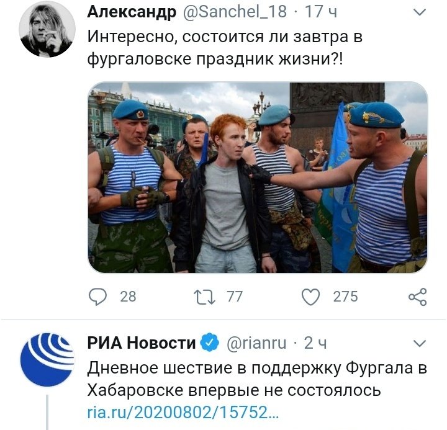Open the @Sanchel_18 handle
This screenshot has width=447, height=430.
pos(235,12)
